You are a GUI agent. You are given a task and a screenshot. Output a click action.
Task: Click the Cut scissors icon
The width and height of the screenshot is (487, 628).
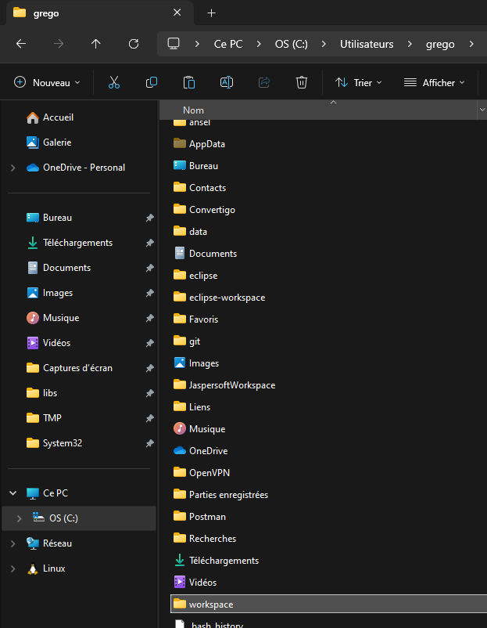pyautogui.click(x=113, y=82)
